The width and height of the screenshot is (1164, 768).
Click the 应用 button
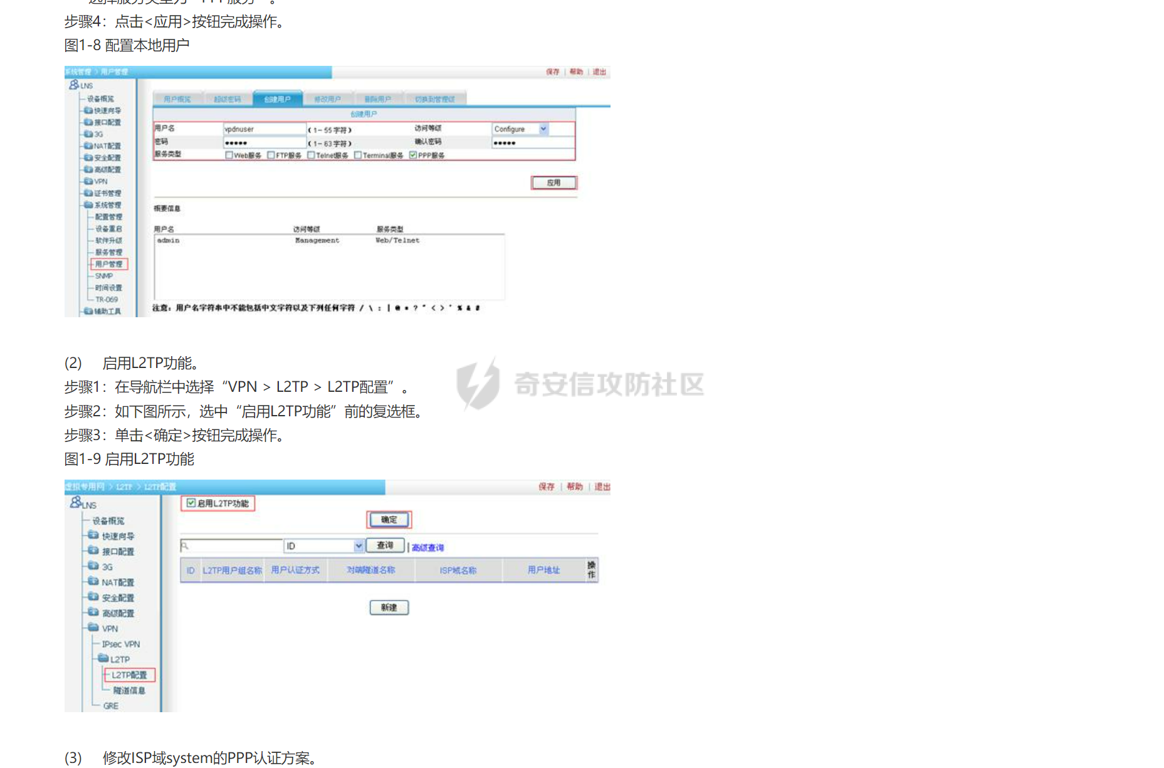[x=553, y=182]
